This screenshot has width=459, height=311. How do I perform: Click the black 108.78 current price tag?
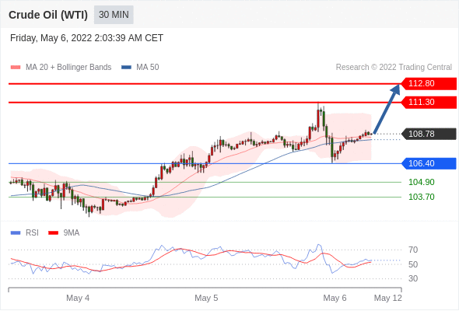429,134
